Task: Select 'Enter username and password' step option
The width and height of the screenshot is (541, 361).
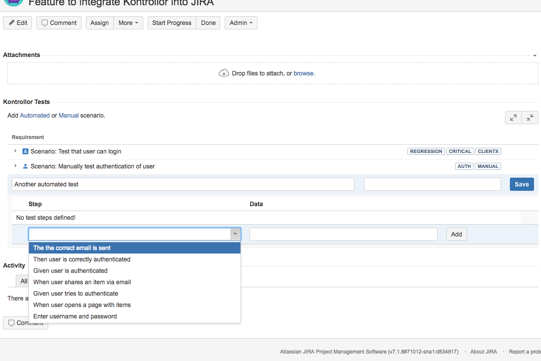Action: tap(134, 316)
